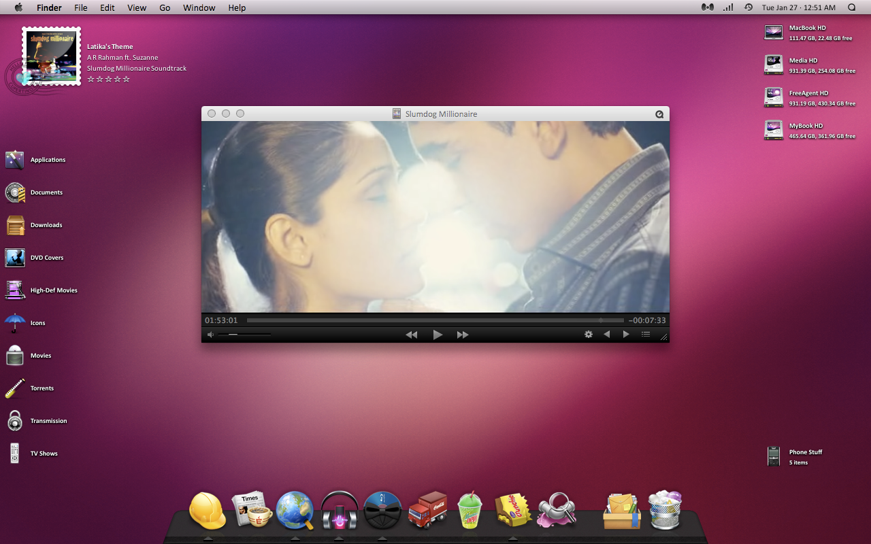Select the MacBook HD drive
Image resolution: width=871 pixels, height=544 pixels.
pos(774,33)
